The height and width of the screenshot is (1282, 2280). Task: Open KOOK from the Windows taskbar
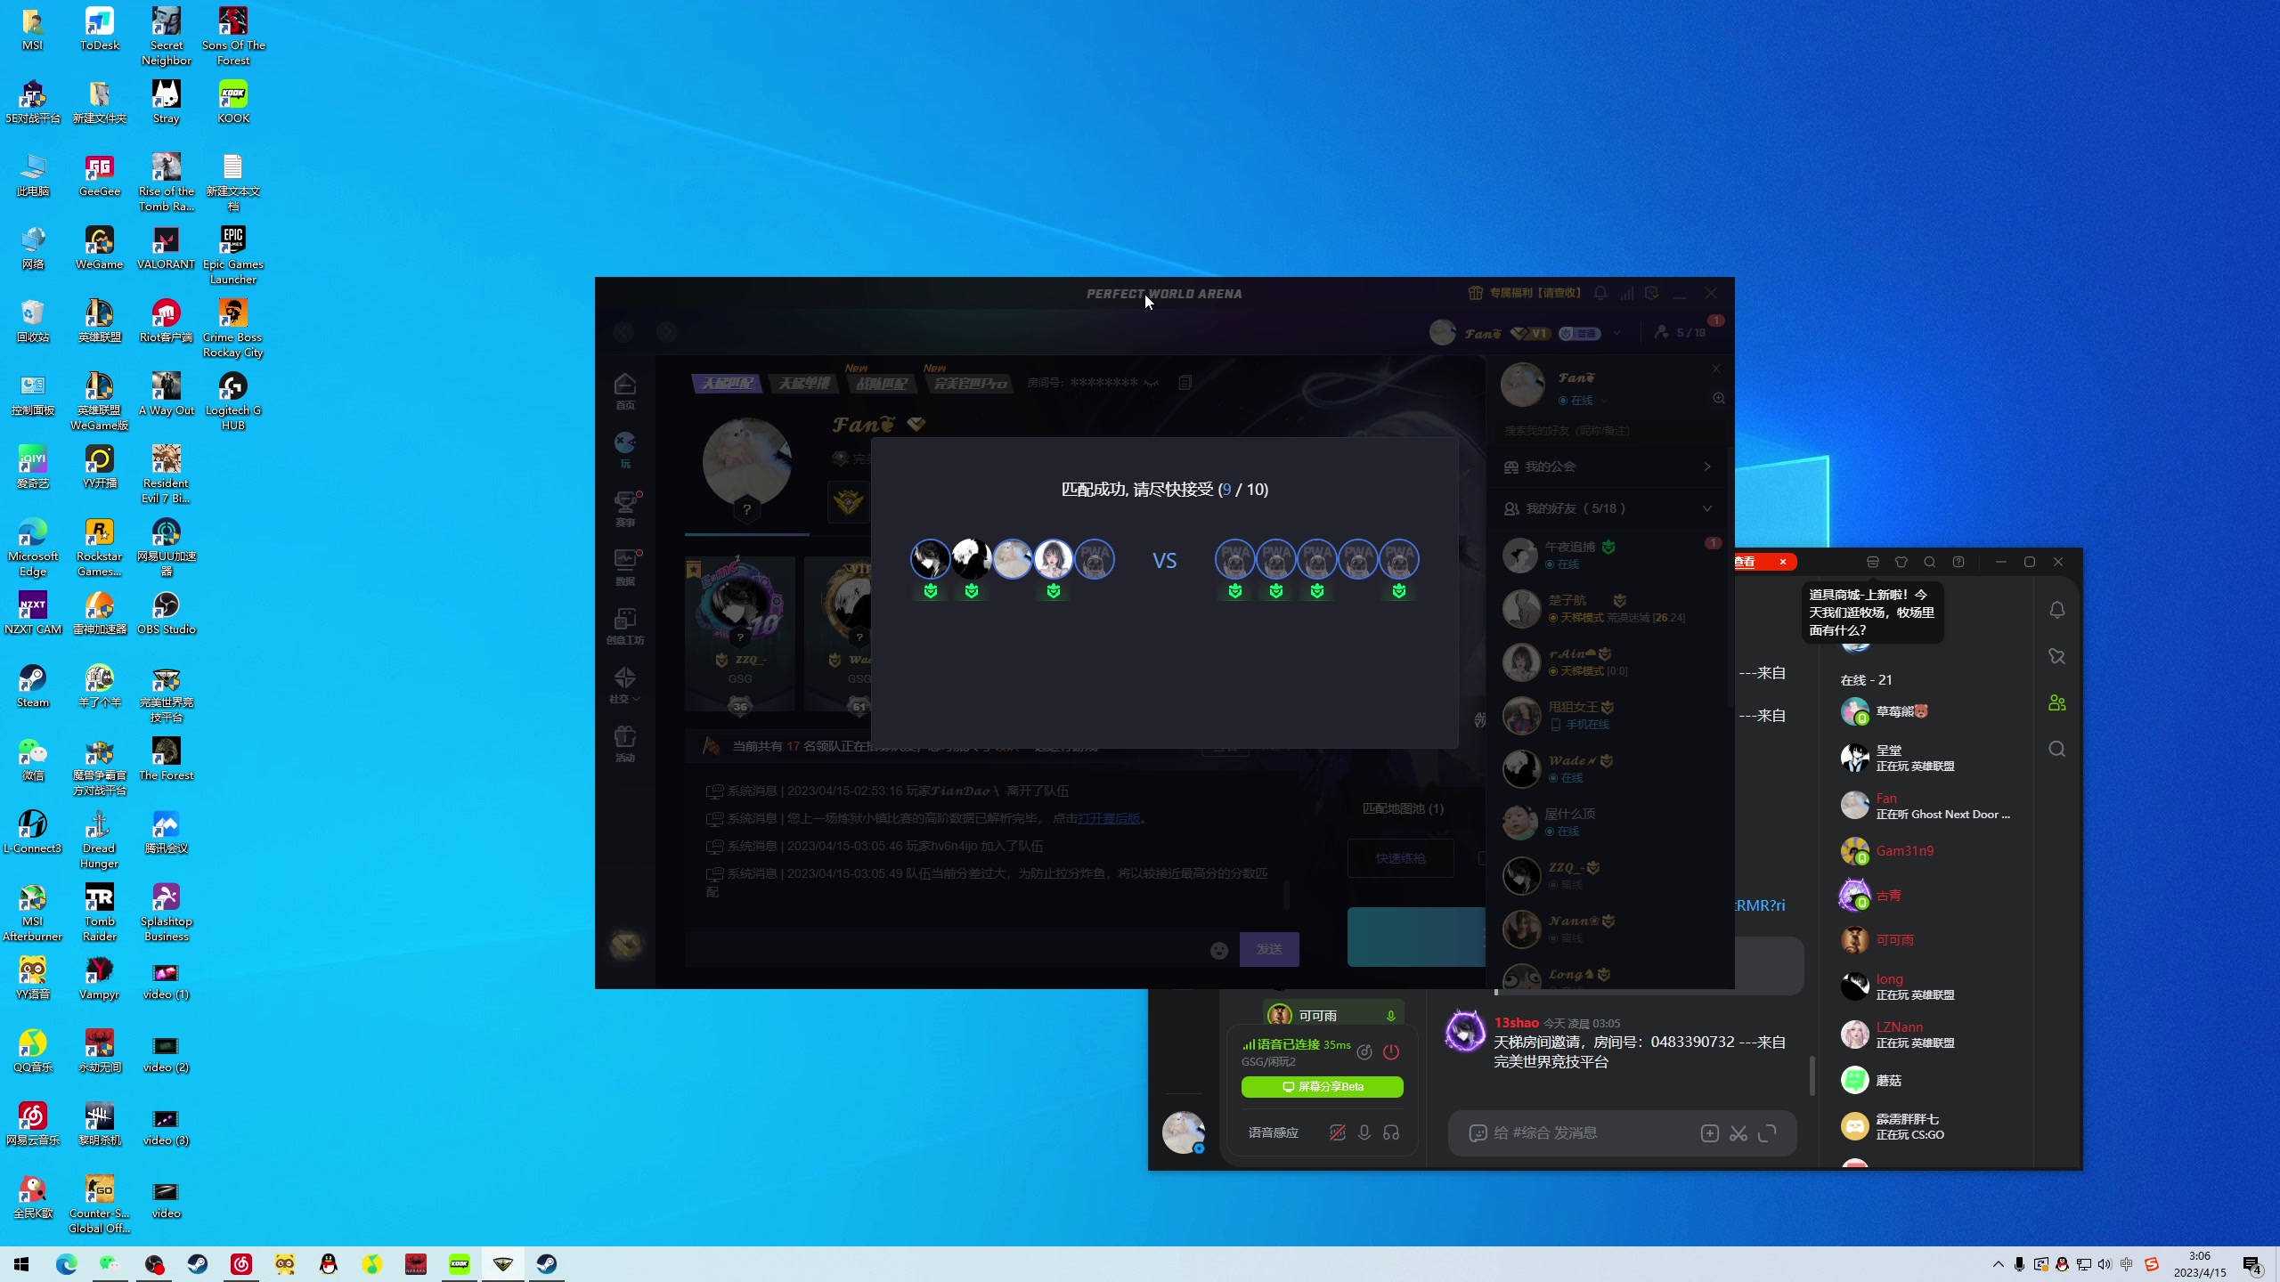coord(460,1264)
